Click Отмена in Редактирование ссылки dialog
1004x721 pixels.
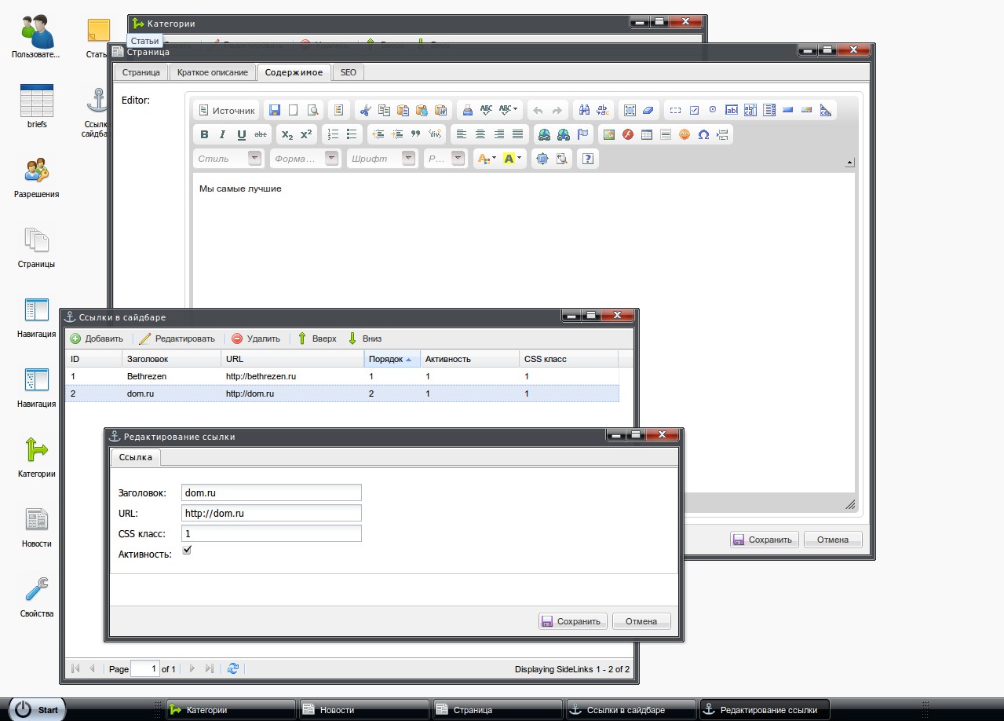tap(641, 621)
